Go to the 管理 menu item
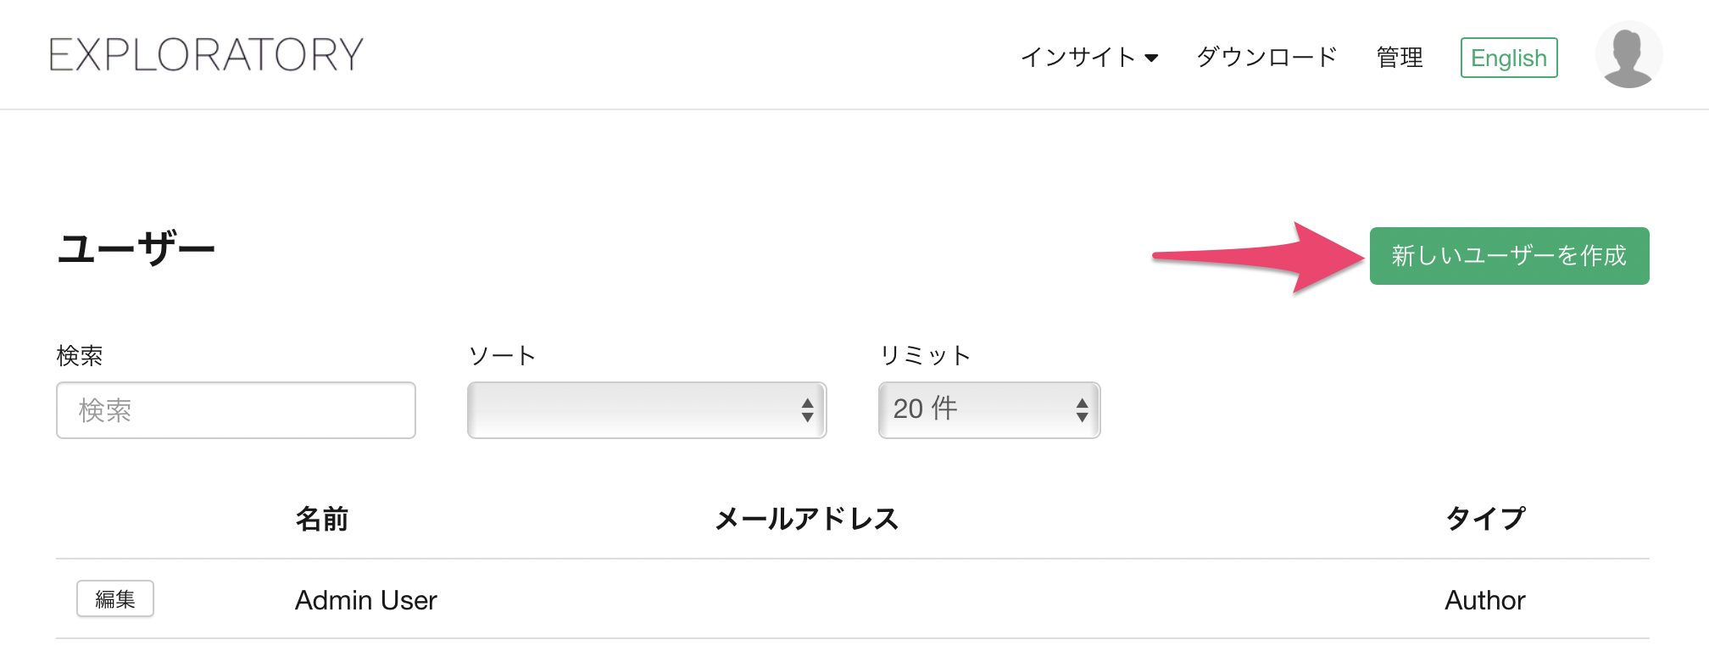 tap(1400, 58)
